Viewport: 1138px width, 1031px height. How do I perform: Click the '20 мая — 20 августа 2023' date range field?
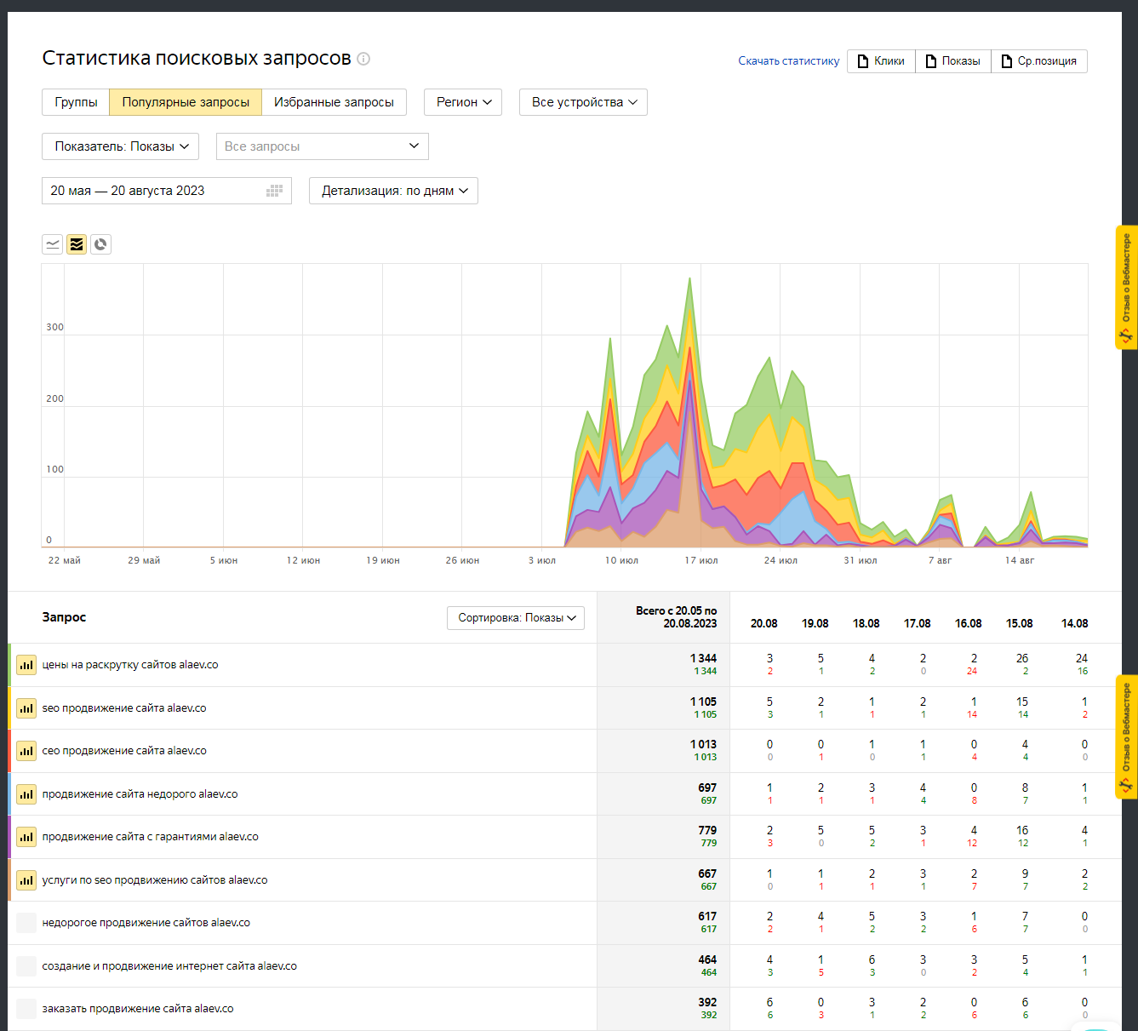(x=167, y=191)
